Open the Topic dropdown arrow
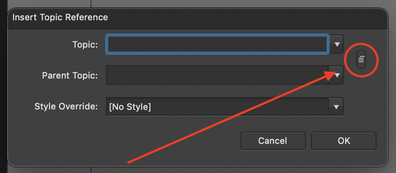 click(337, 45)
